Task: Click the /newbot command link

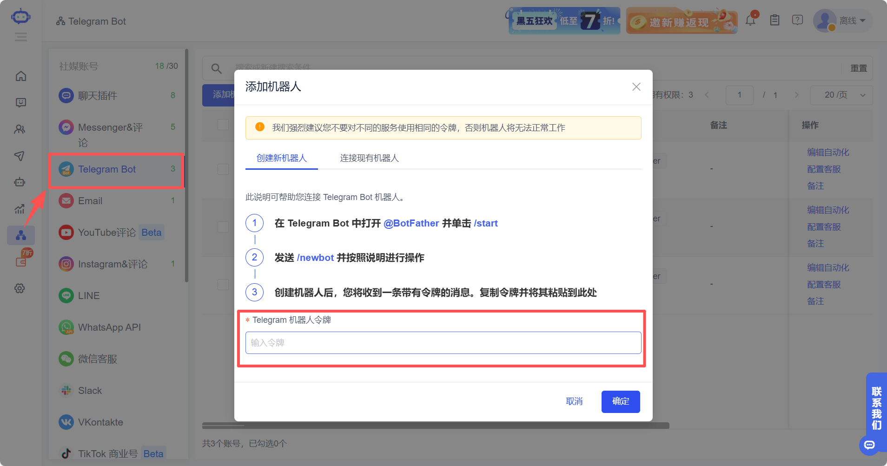Action: tap(315, 258)
